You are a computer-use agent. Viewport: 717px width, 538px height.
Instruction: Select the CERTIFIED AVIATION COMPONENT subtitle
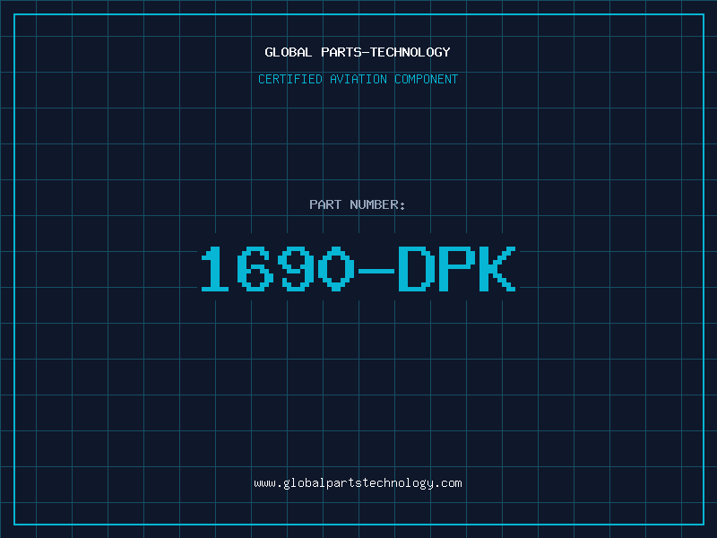click(x=358, y=79)
